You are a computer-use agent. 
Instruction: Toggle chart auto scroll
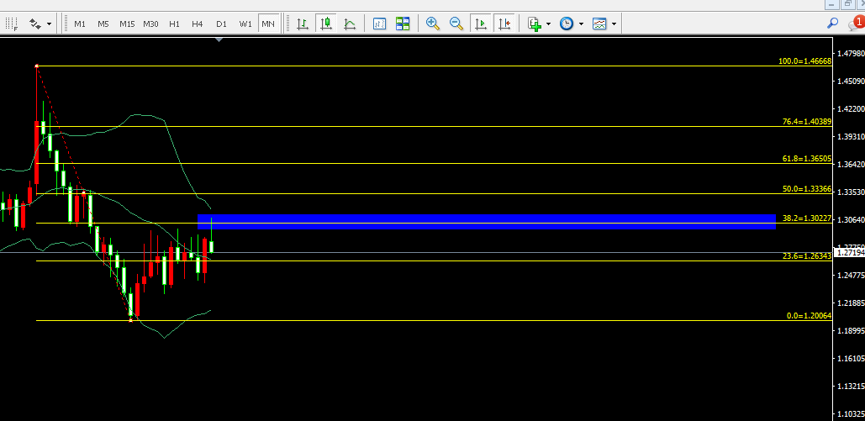pos(481,24)
